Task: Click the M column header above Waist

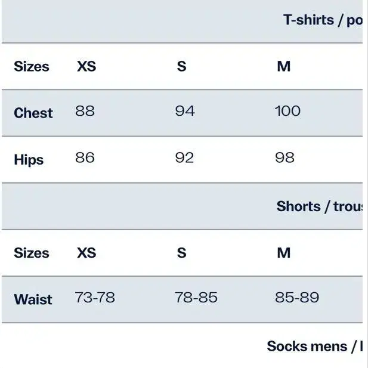Action: coord(284,253)
